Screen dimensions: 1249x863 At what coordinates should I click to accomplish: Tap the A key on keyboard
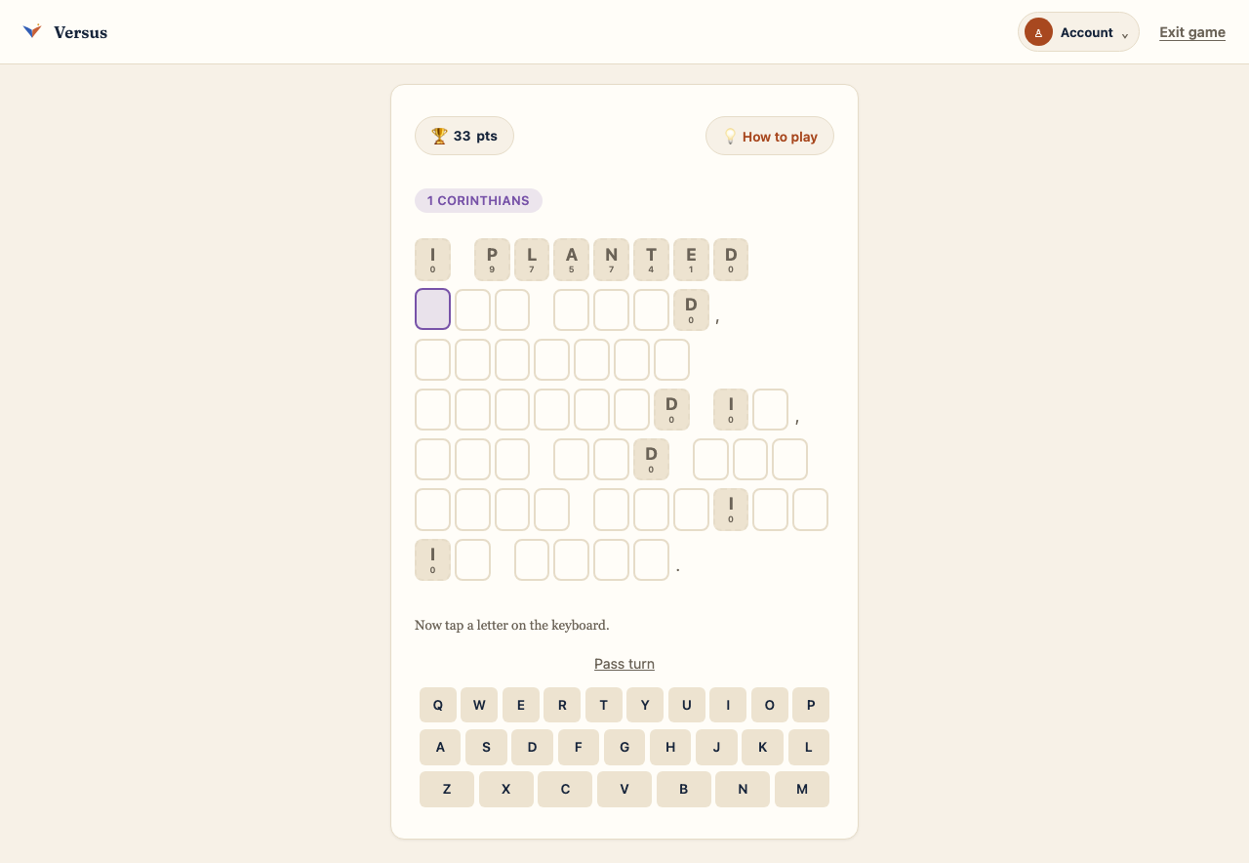point(440,747)
